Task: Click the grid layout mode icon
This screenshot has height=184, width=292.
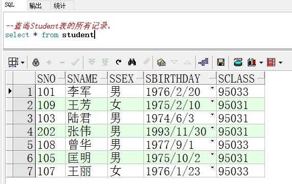Action: 13,62
